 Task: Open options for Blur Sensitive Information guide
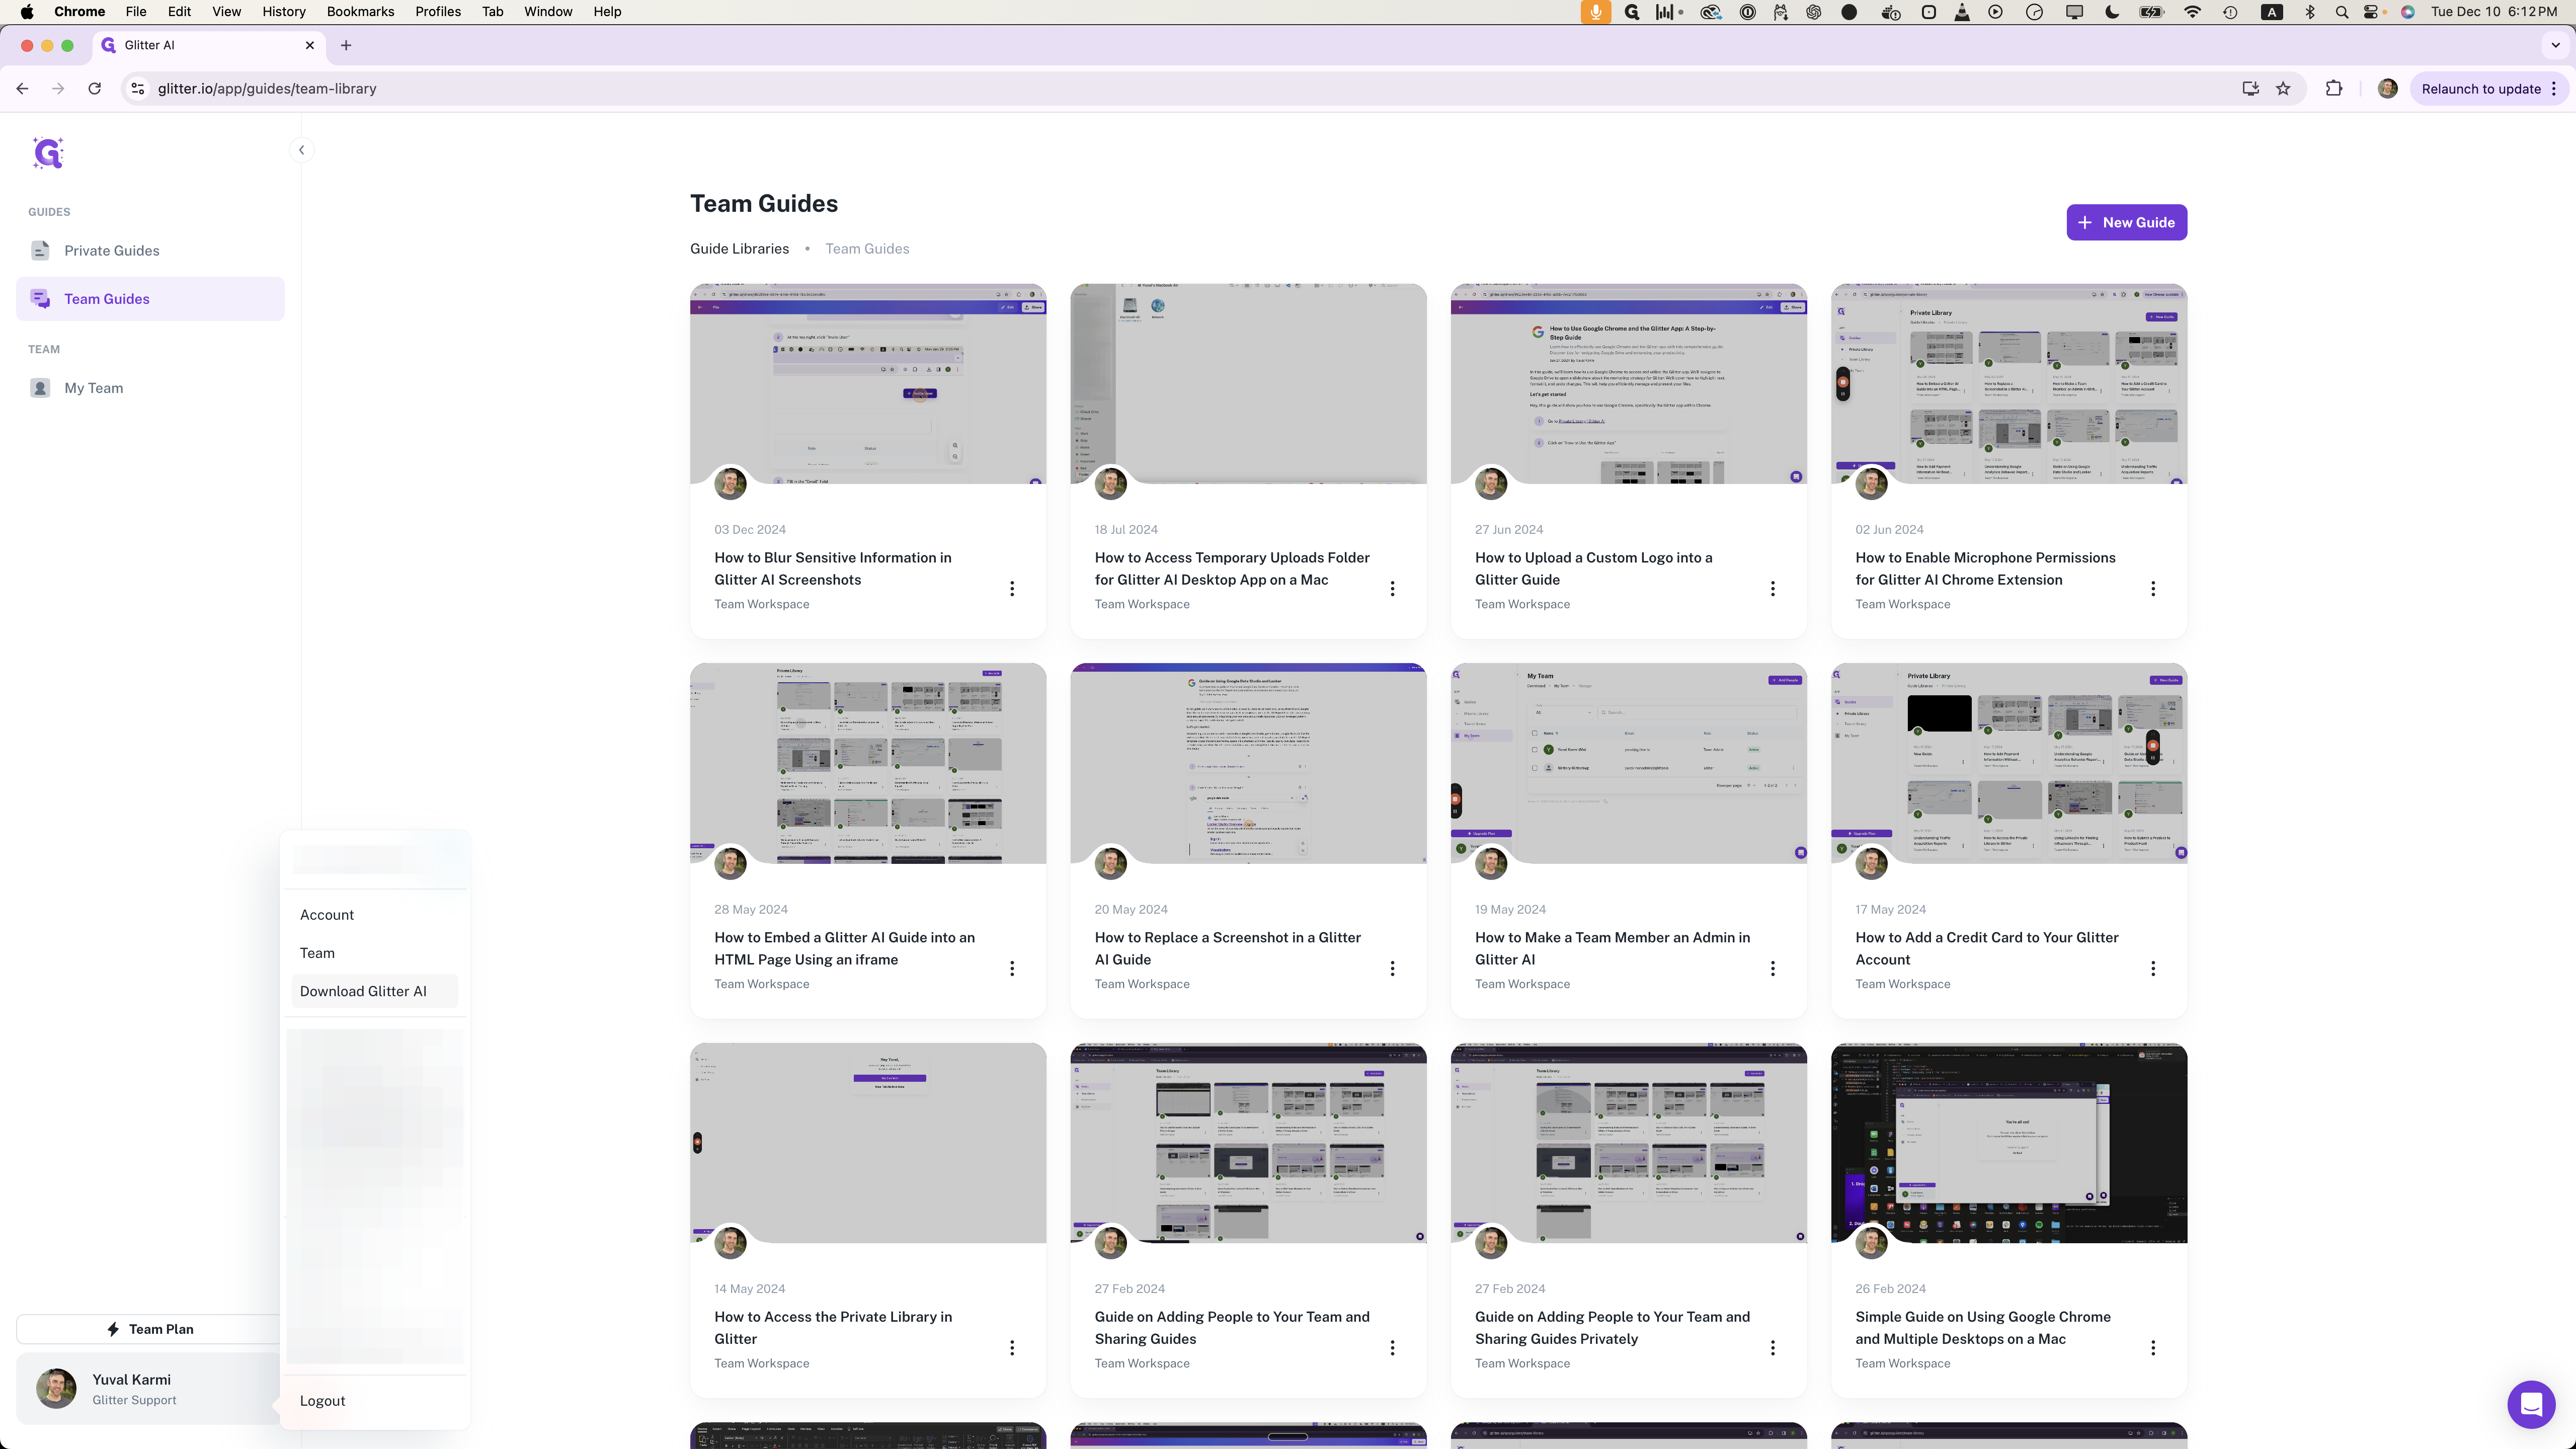[x=1012, y=589]
